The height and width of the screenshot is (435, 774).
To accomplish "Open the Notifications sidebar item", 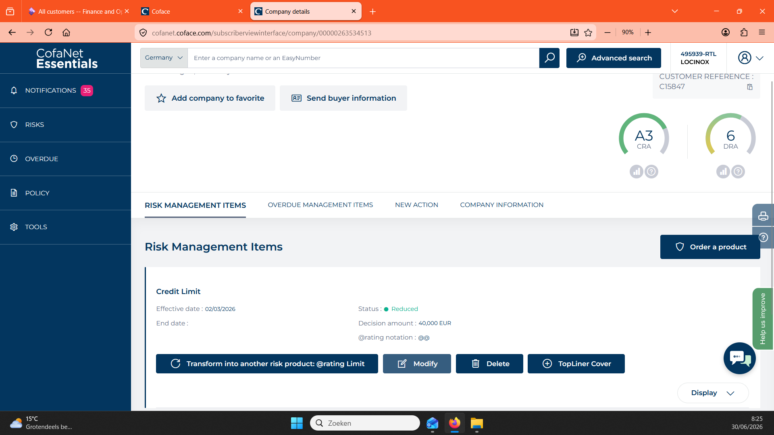I will (65, 91).
